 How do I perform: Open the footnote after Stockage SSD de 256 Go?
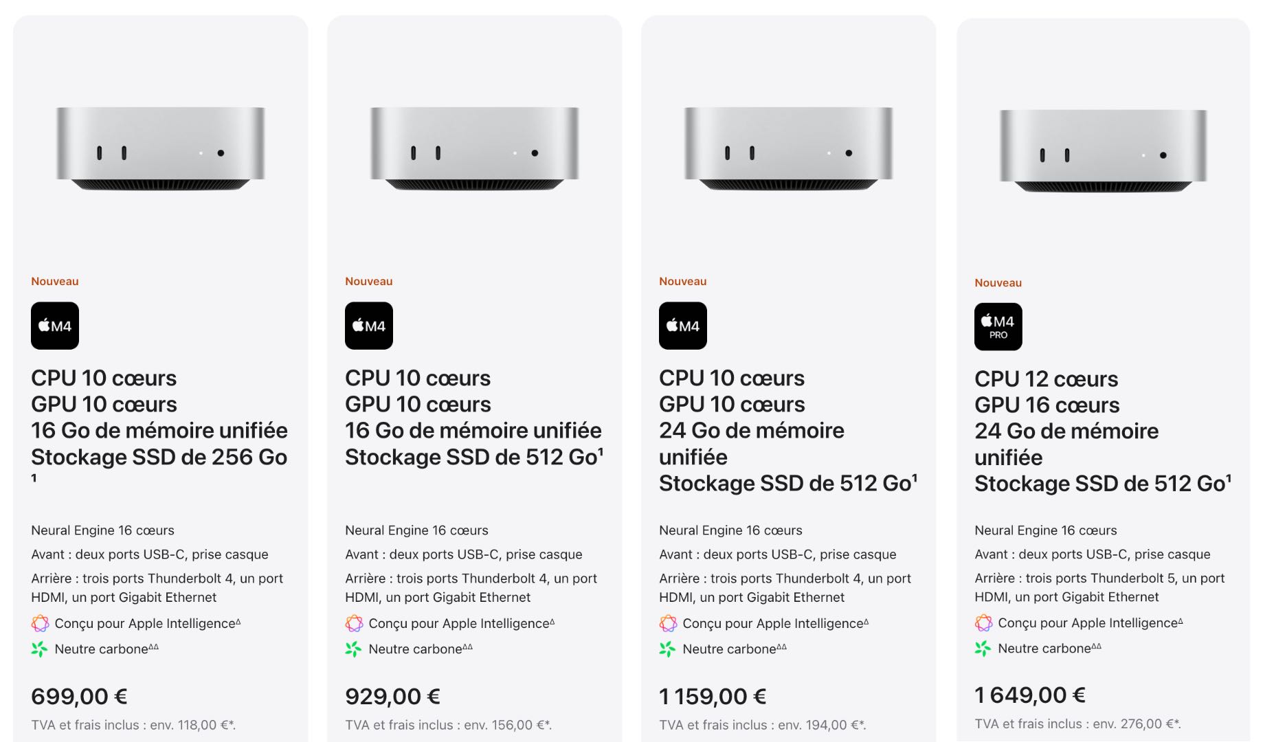(x=34, y=477)
